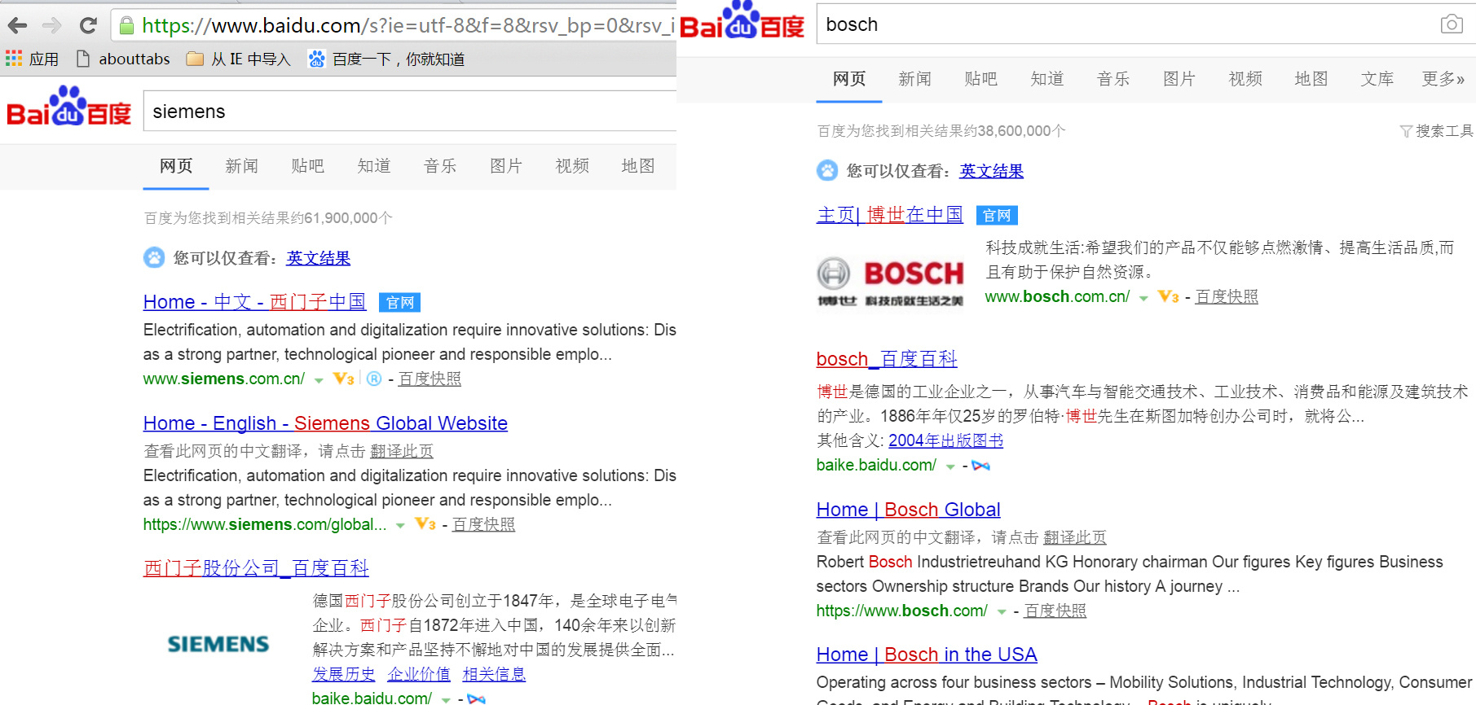Open '发展历史' link under Siemens baike
1476x705 pixels.
pyautogui.click(x=343, y=674)
